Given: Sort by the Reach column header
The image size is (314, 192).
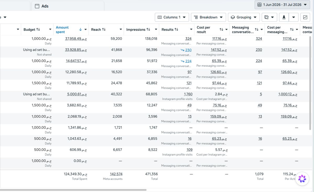Looking at the screenshot, I should tap(98, 30).
